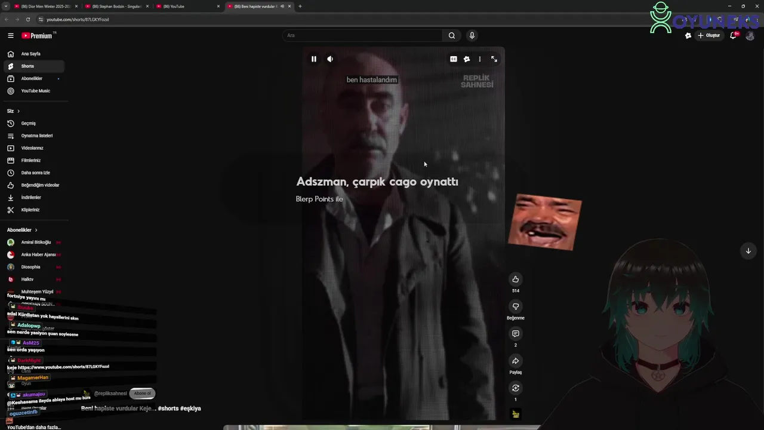This screenshot has height=430, width=764.
Task: Open the account avatar menu
Action: (750, 36)
